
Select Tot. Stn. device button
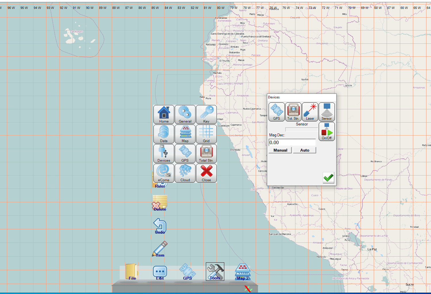click(293, 112)
